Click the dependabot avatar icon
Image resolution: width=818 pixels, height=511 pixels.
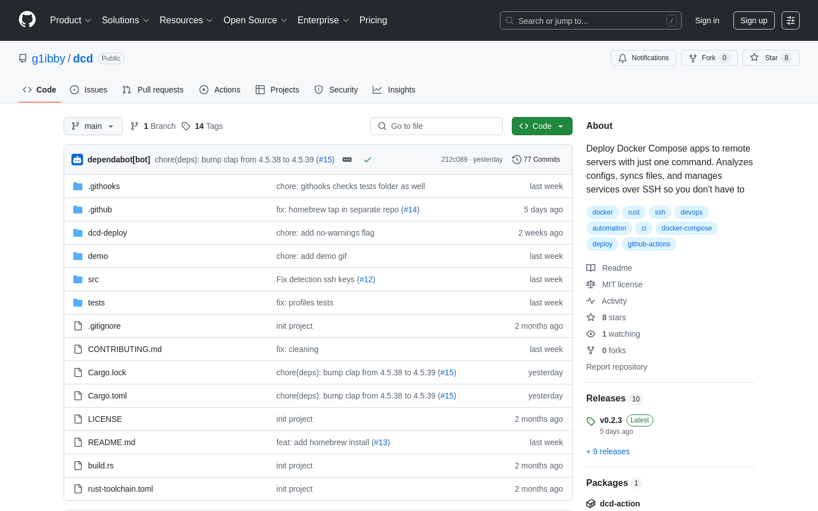click(77, 160)
